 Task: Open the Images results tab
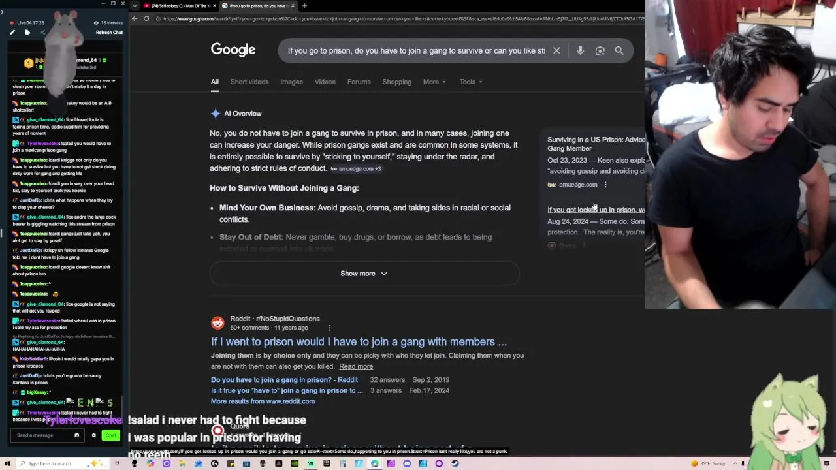pyautogui.click(x=291, y=82)
